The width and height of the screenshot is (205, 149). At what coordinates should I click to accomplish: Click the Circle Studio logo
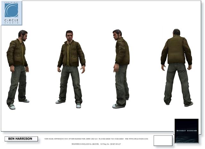[12, 13]
